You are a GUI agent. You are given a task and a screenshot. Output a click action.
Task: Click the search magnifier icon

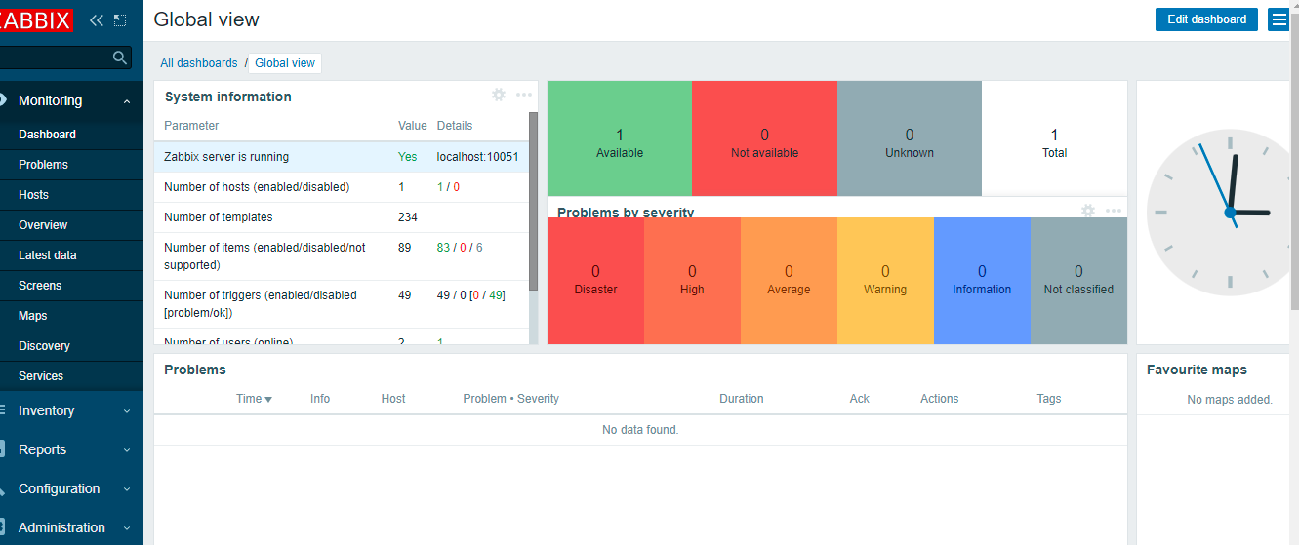pos(120,58)
